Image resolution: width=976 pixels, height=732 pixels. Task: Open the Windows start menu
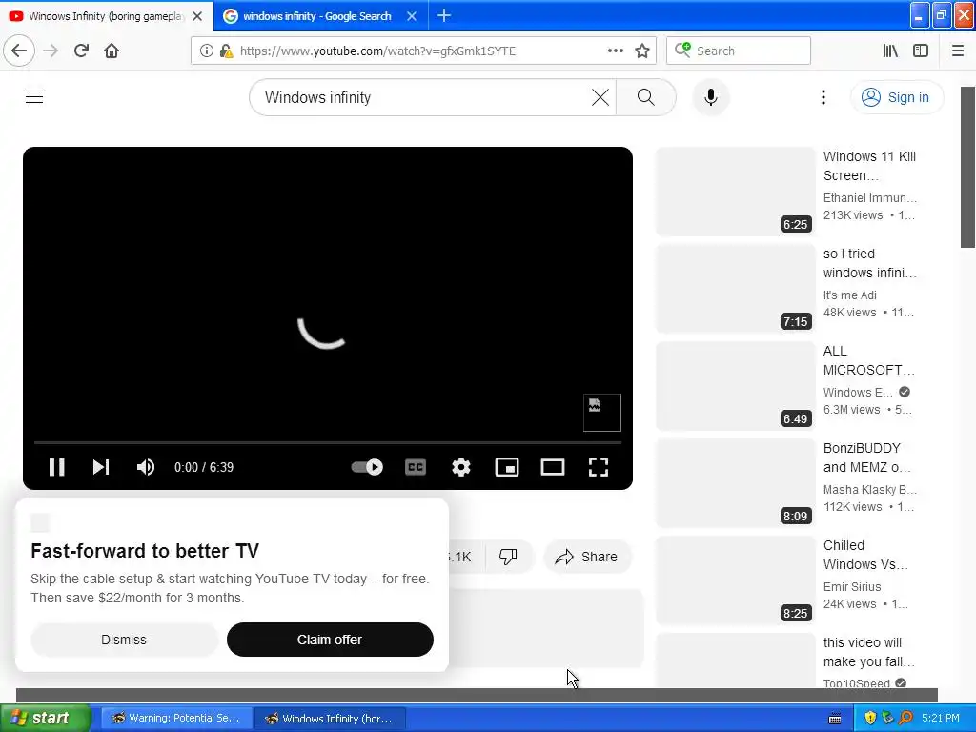(45, 718)
